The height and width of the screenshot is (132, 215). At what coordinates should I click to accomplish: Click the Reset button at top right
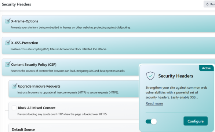[209, 4]
